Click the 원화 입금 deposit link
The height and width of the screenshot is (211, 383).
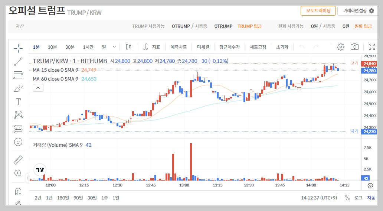(x=363, y=26)
